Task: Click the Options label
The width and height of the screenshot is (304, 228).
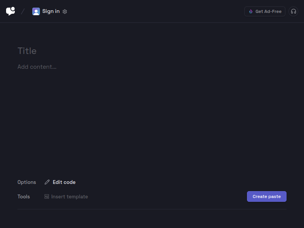Action: click(27, 182)
